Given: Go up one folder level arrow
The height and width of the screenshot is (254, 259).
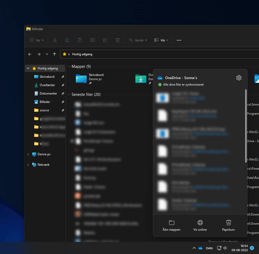Looking at the screenshot, I should point(55,54).
